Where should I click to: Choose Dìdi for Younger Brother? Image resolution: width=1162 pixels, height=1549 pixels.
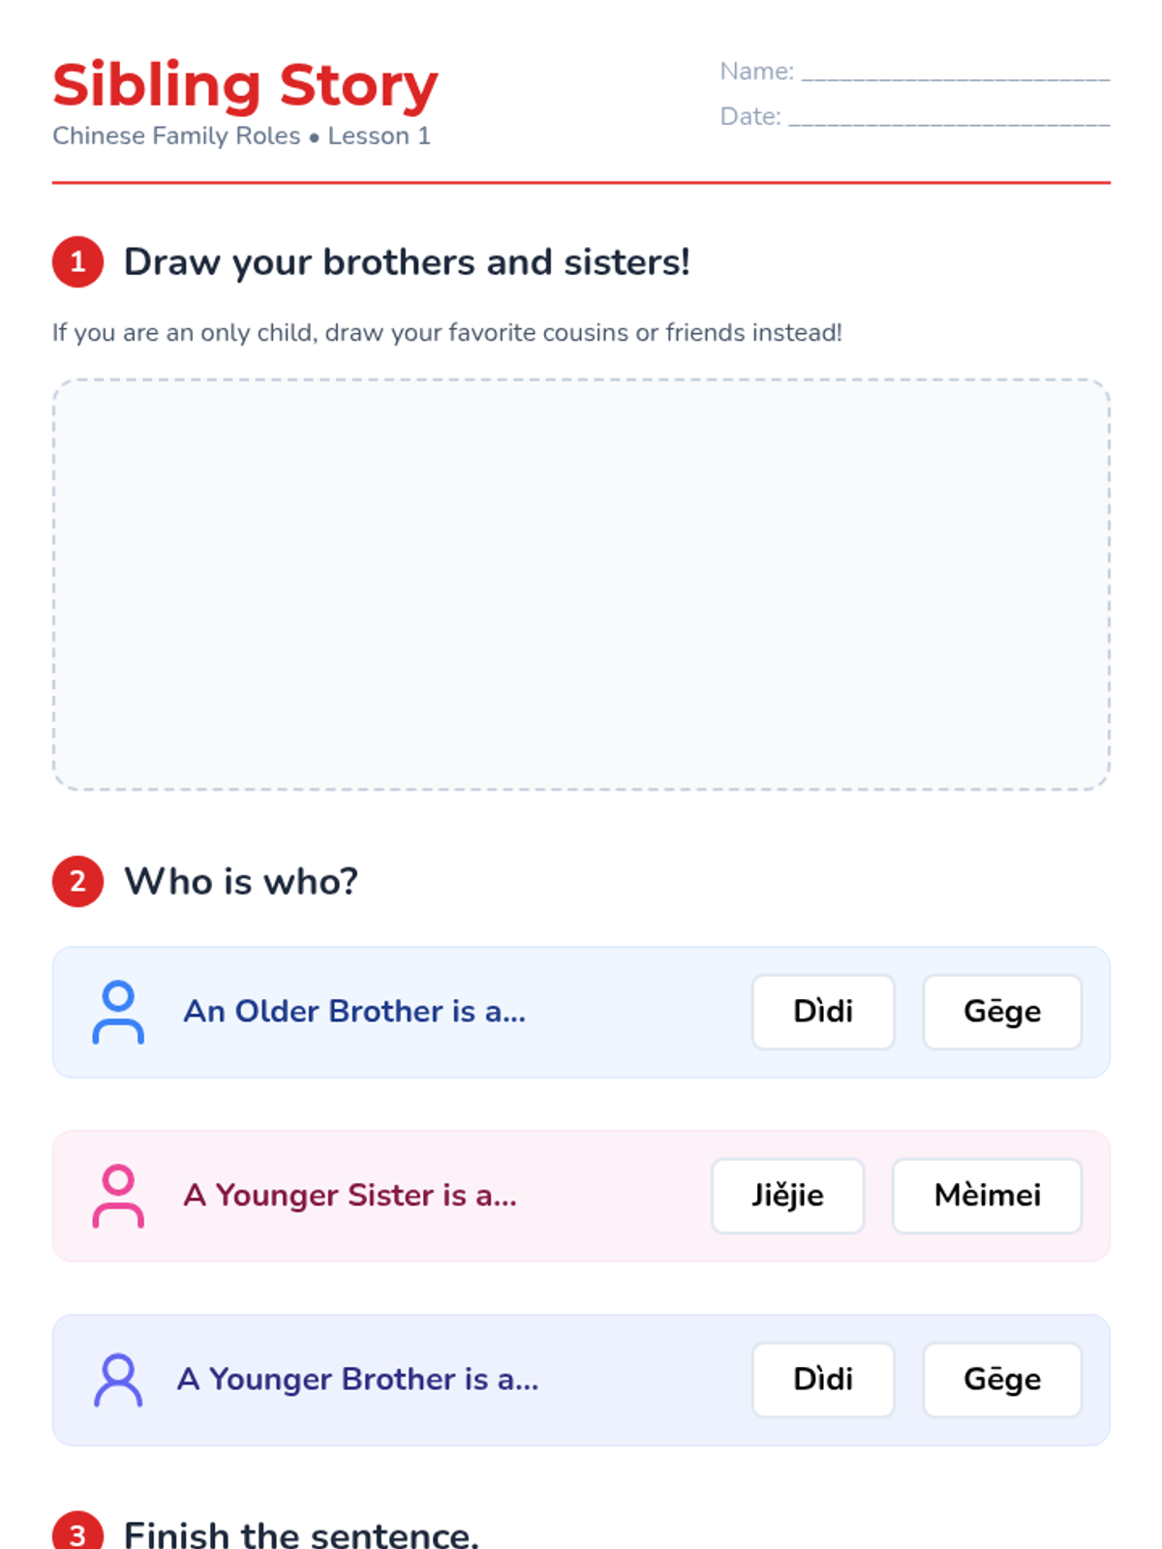(823, 1380)
